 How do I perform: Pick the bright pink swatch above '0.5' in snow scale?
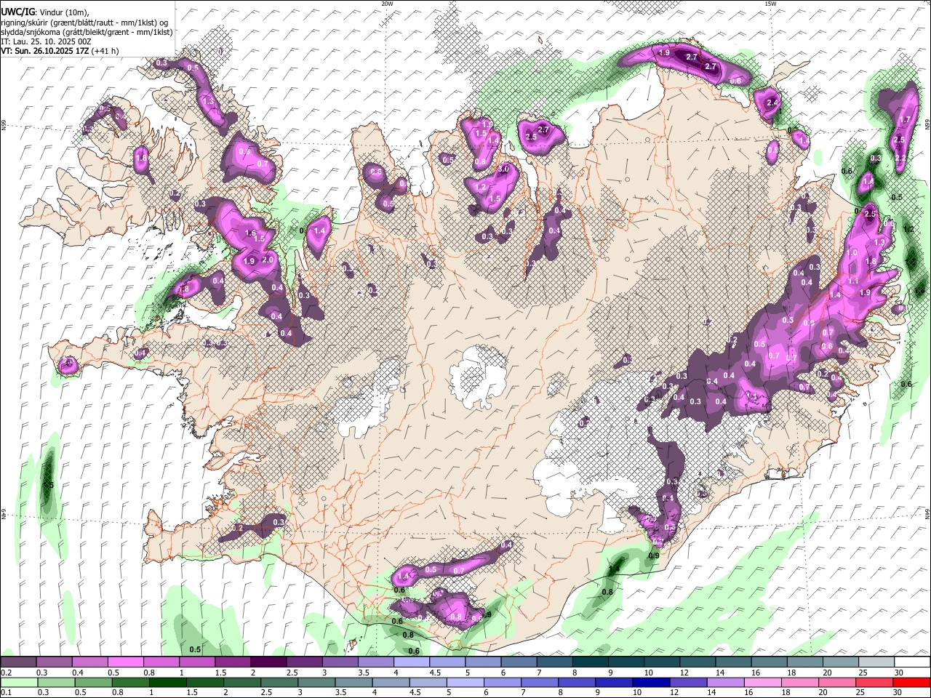(x=125, y=662)
